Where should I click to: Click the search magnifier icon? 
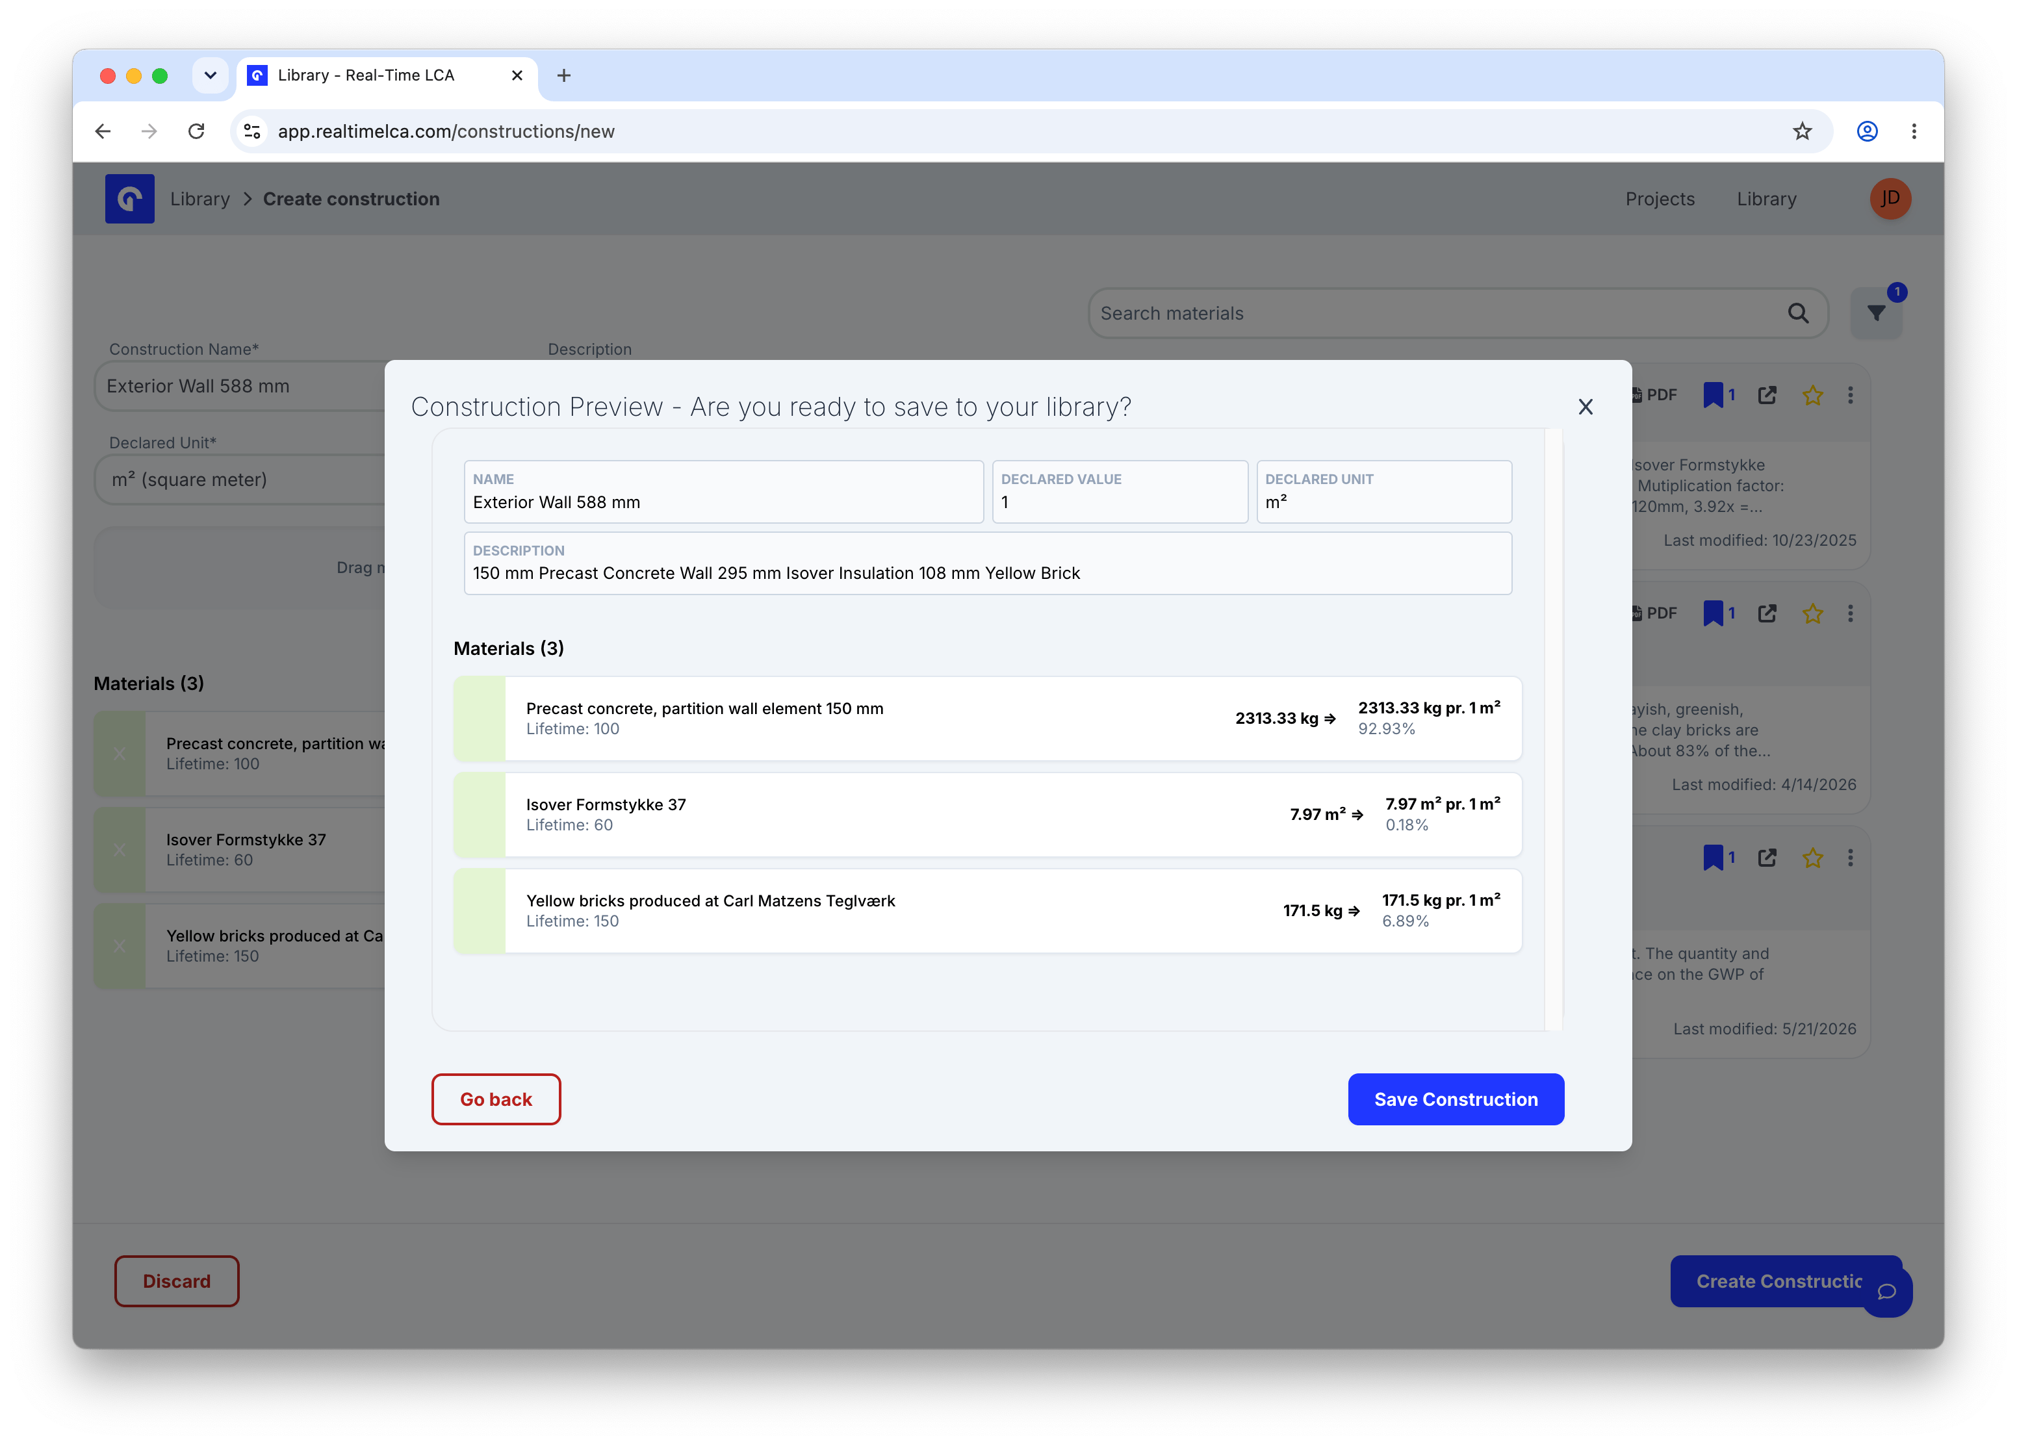click(x=1797, y=313)
